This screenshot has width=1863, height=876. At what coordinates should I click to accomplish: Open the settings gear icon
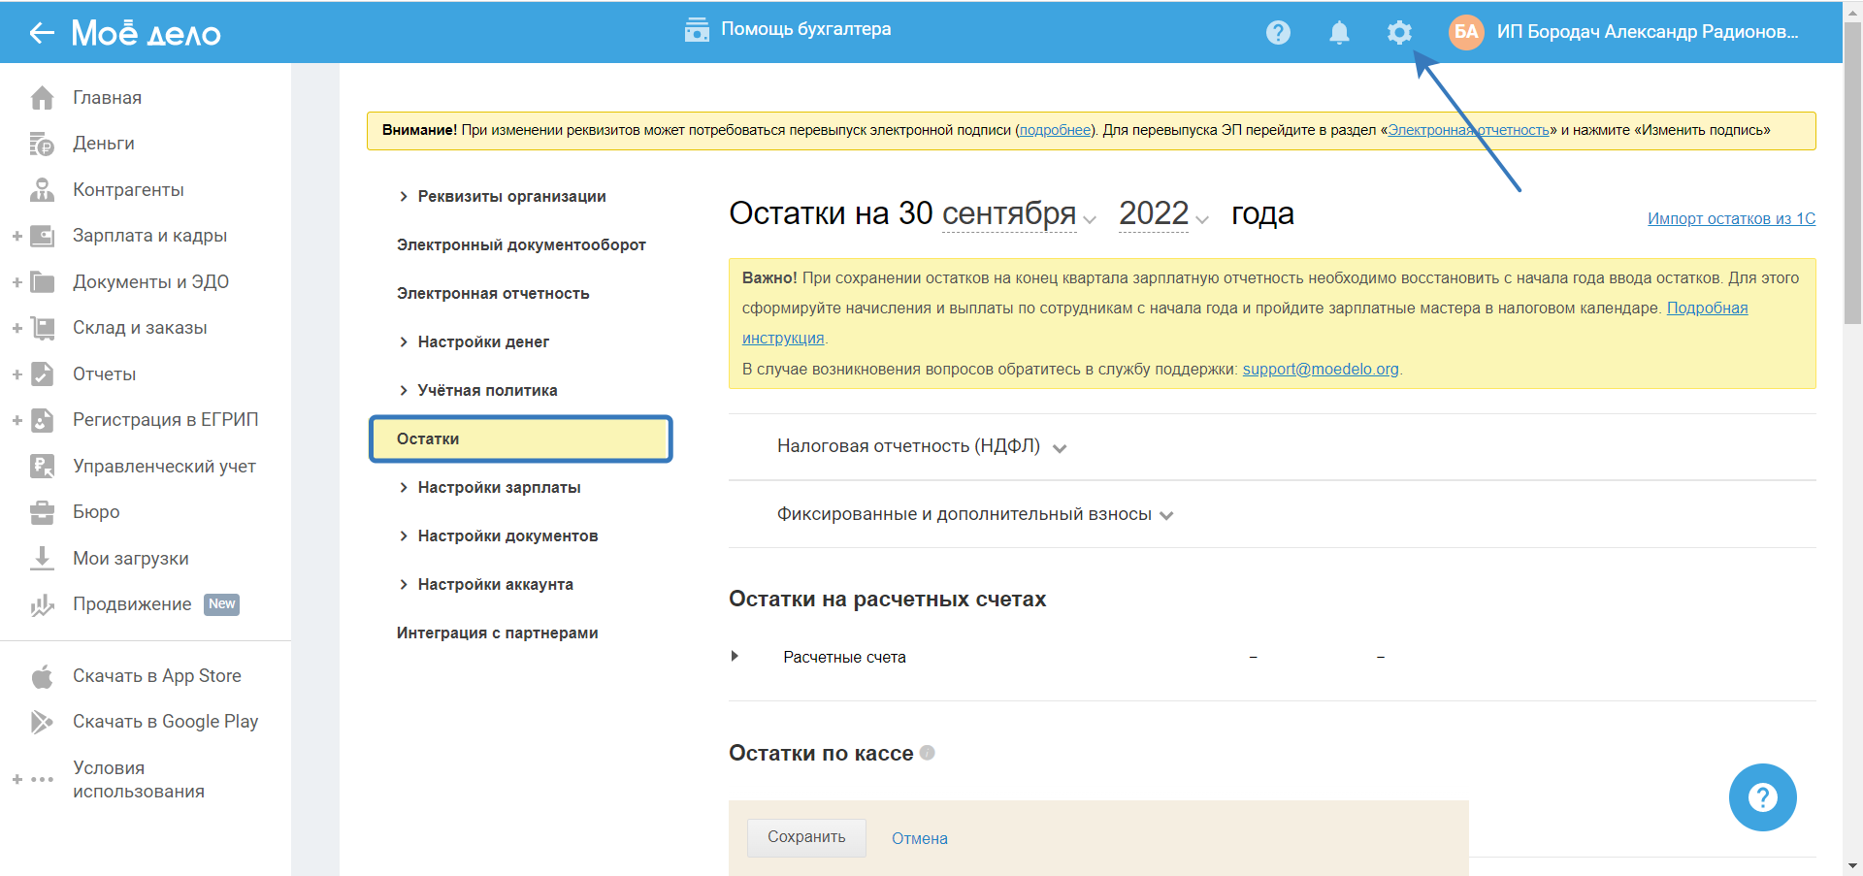pos(1398,33)
